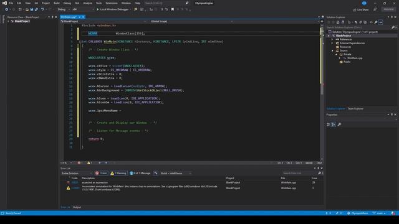This screenshot has width=399, height=224.
Task: Expand the References node
Action: coord(332,39)
